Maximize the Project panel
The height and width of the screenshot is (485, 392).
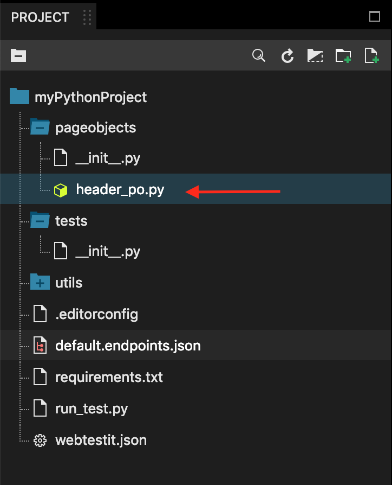tap(375, 16)
